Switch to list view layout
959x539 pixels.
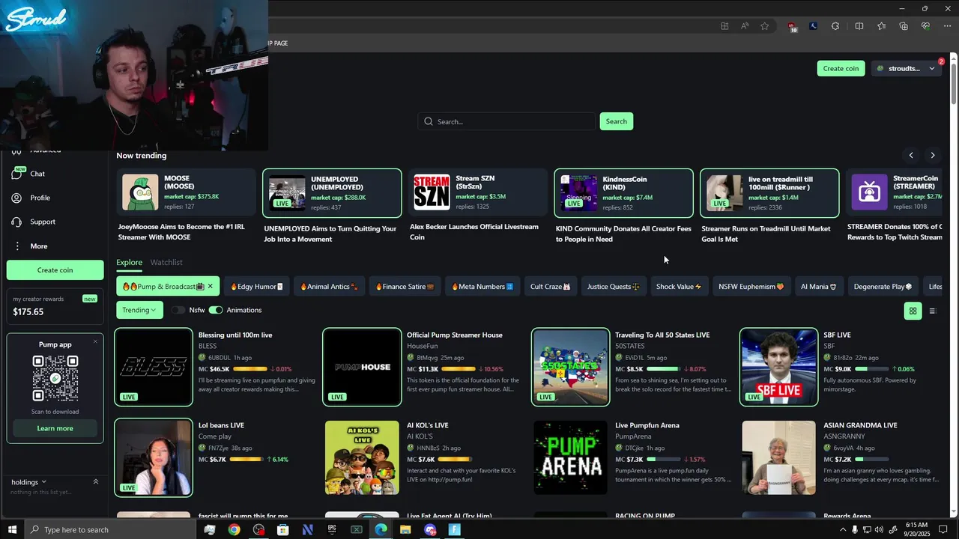(933, 311)
